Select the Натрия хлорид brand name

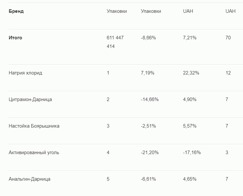[x=26, y=73]
